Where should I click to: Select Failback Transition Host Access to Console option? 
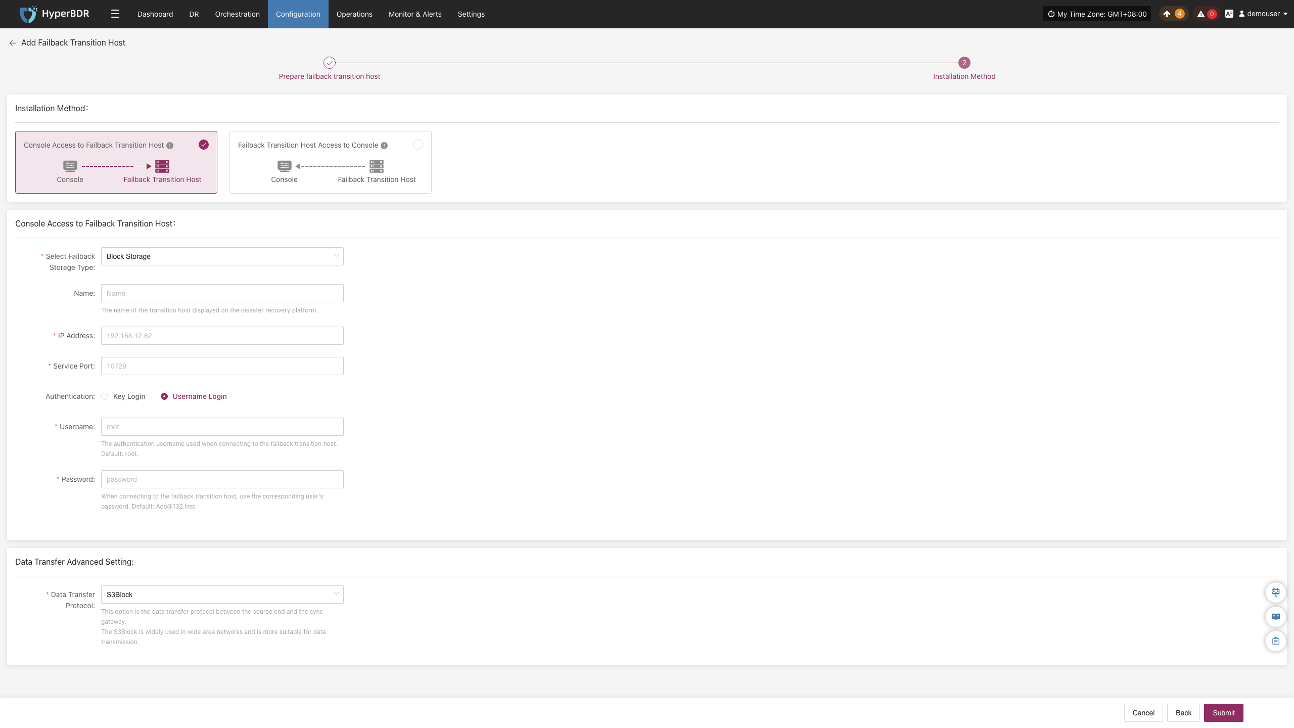tap(331, 162)
